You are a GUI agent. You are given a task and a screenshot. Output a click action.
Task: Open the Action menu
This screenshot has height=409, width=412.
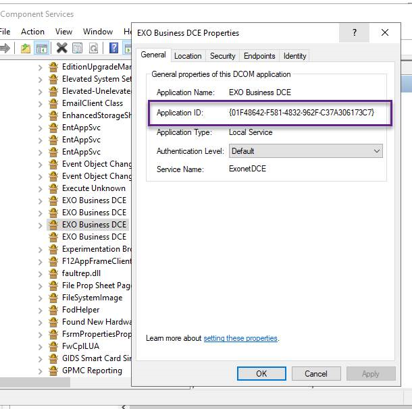click(32, 32)
